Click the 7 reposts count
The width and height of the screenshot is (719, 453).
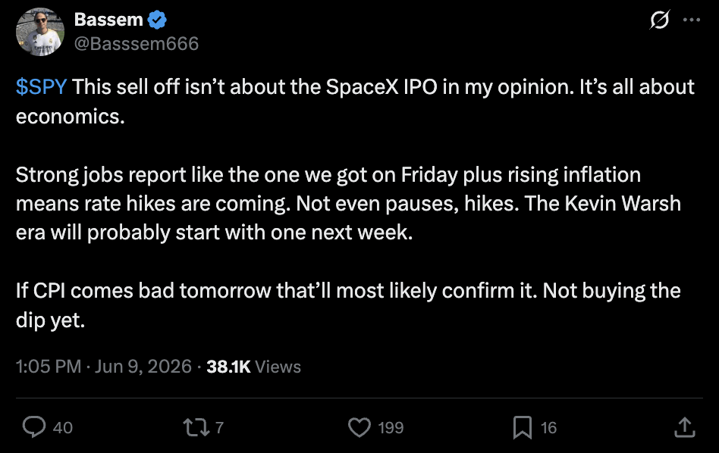pos(220,427)
